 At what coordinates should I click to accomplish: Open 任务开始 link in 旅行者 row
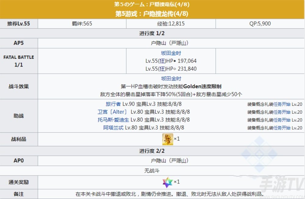pyautogui.click(x=282, y=104)
